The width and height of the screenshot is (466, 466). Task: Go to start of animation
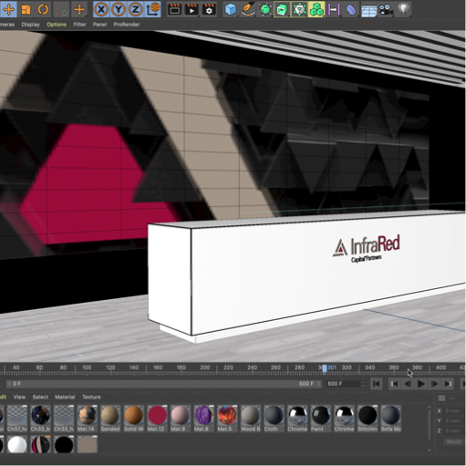pyautogui.click(x=377, y=384)
